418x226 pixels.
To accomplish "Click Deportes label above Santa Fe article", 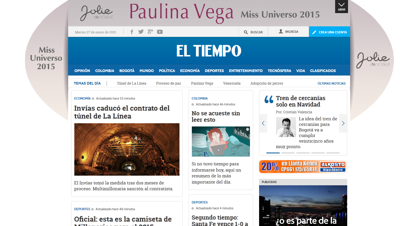I will coord(199,202).
